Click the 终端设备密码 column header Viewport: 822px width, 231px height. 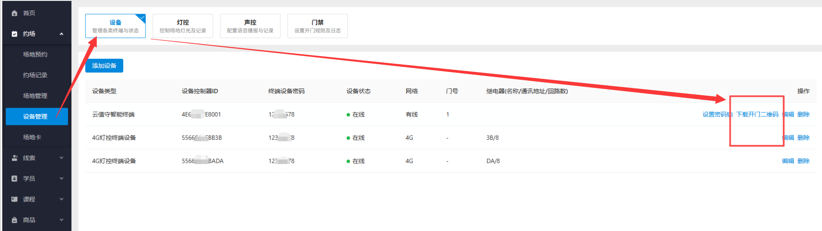pos(287,91)
